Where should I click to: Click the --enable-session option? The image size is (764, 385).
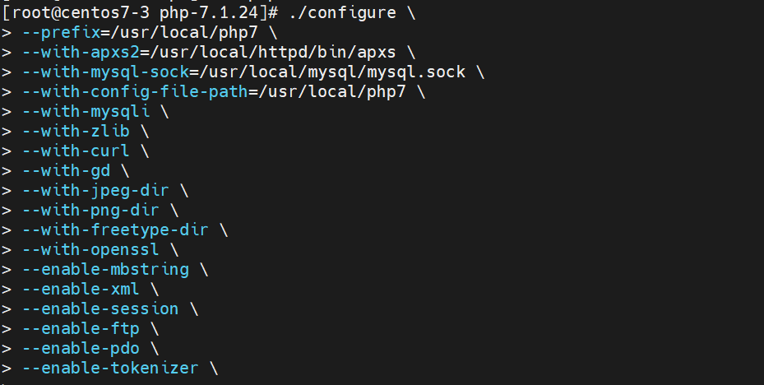click(x=100, y=308)
